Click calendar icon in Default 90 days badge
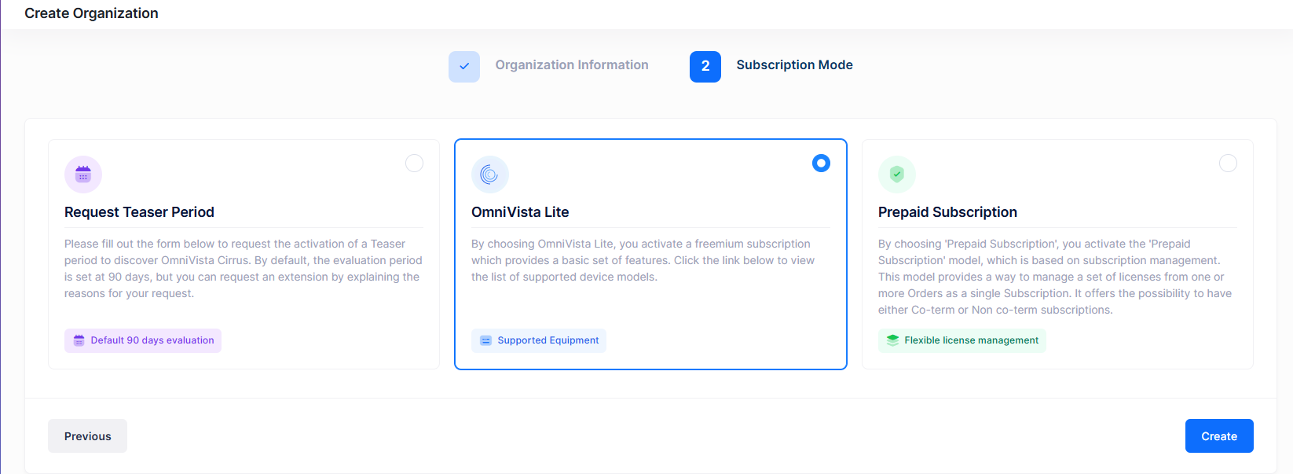1293x474 pixels. (79, 340)
